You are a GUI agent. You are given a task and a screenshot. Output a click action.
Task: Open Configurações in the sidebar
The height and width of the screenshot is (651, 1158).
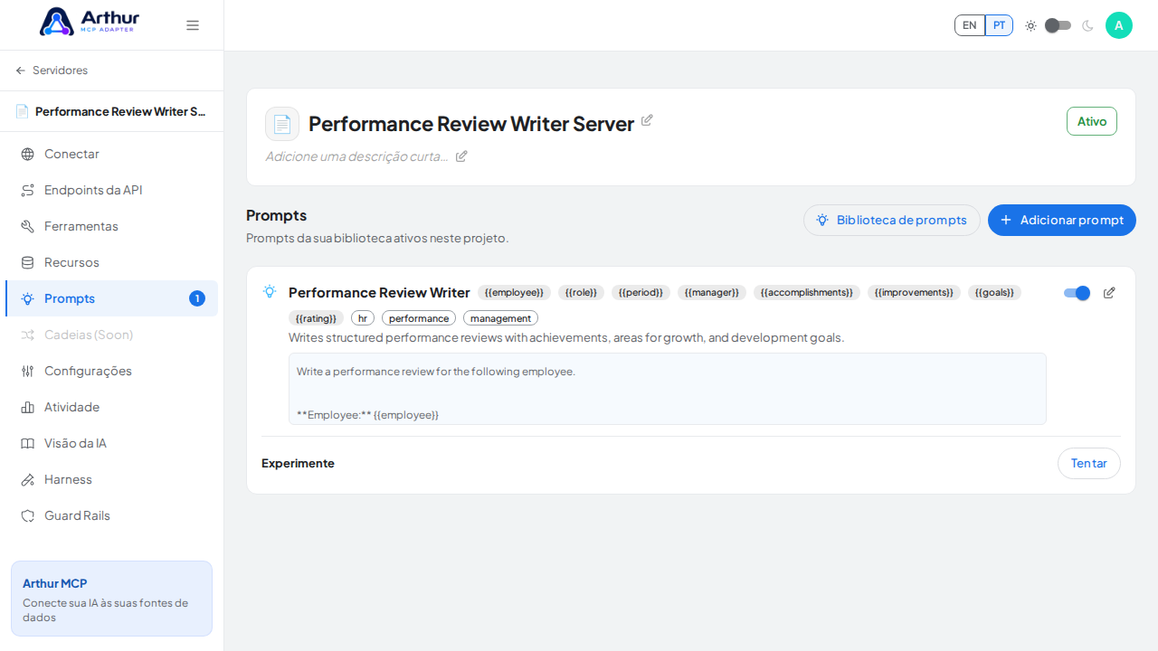tap(111, 371)
